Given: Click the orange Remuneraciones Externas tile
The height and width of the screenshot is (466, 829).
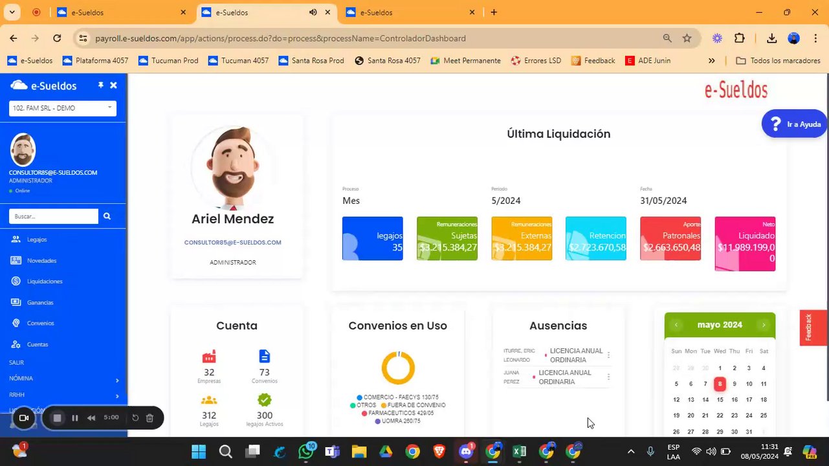Looking at the screenshot, I should [x=522, y=238].
